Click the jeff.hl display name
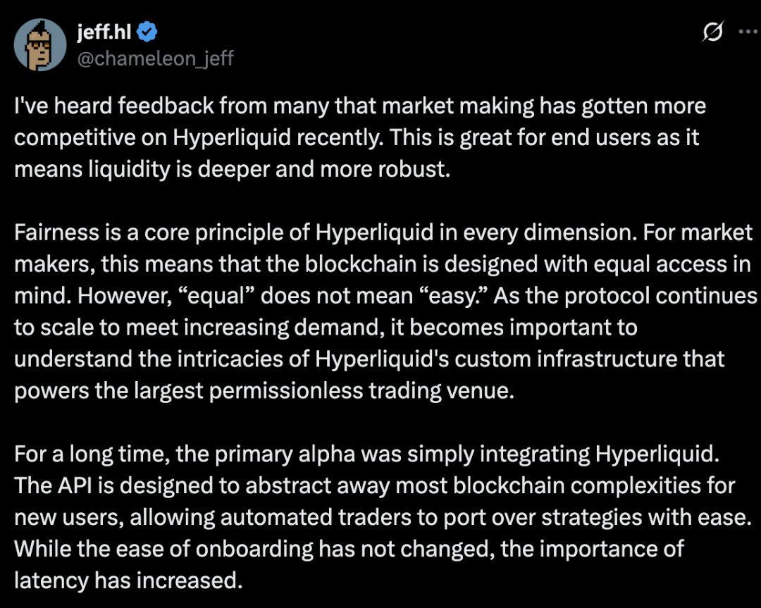 104,30
